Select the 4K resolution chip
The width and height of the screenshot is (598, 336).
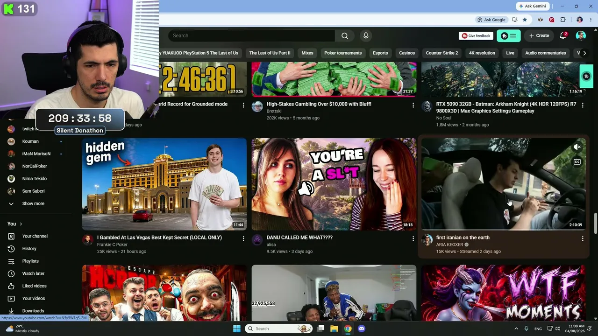(482, 53)
